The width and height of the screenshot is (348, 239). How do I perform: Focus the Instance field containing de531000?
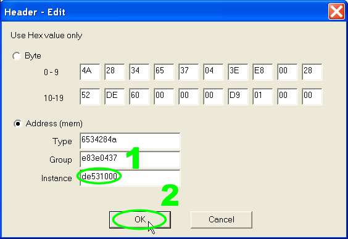(130, 178)
